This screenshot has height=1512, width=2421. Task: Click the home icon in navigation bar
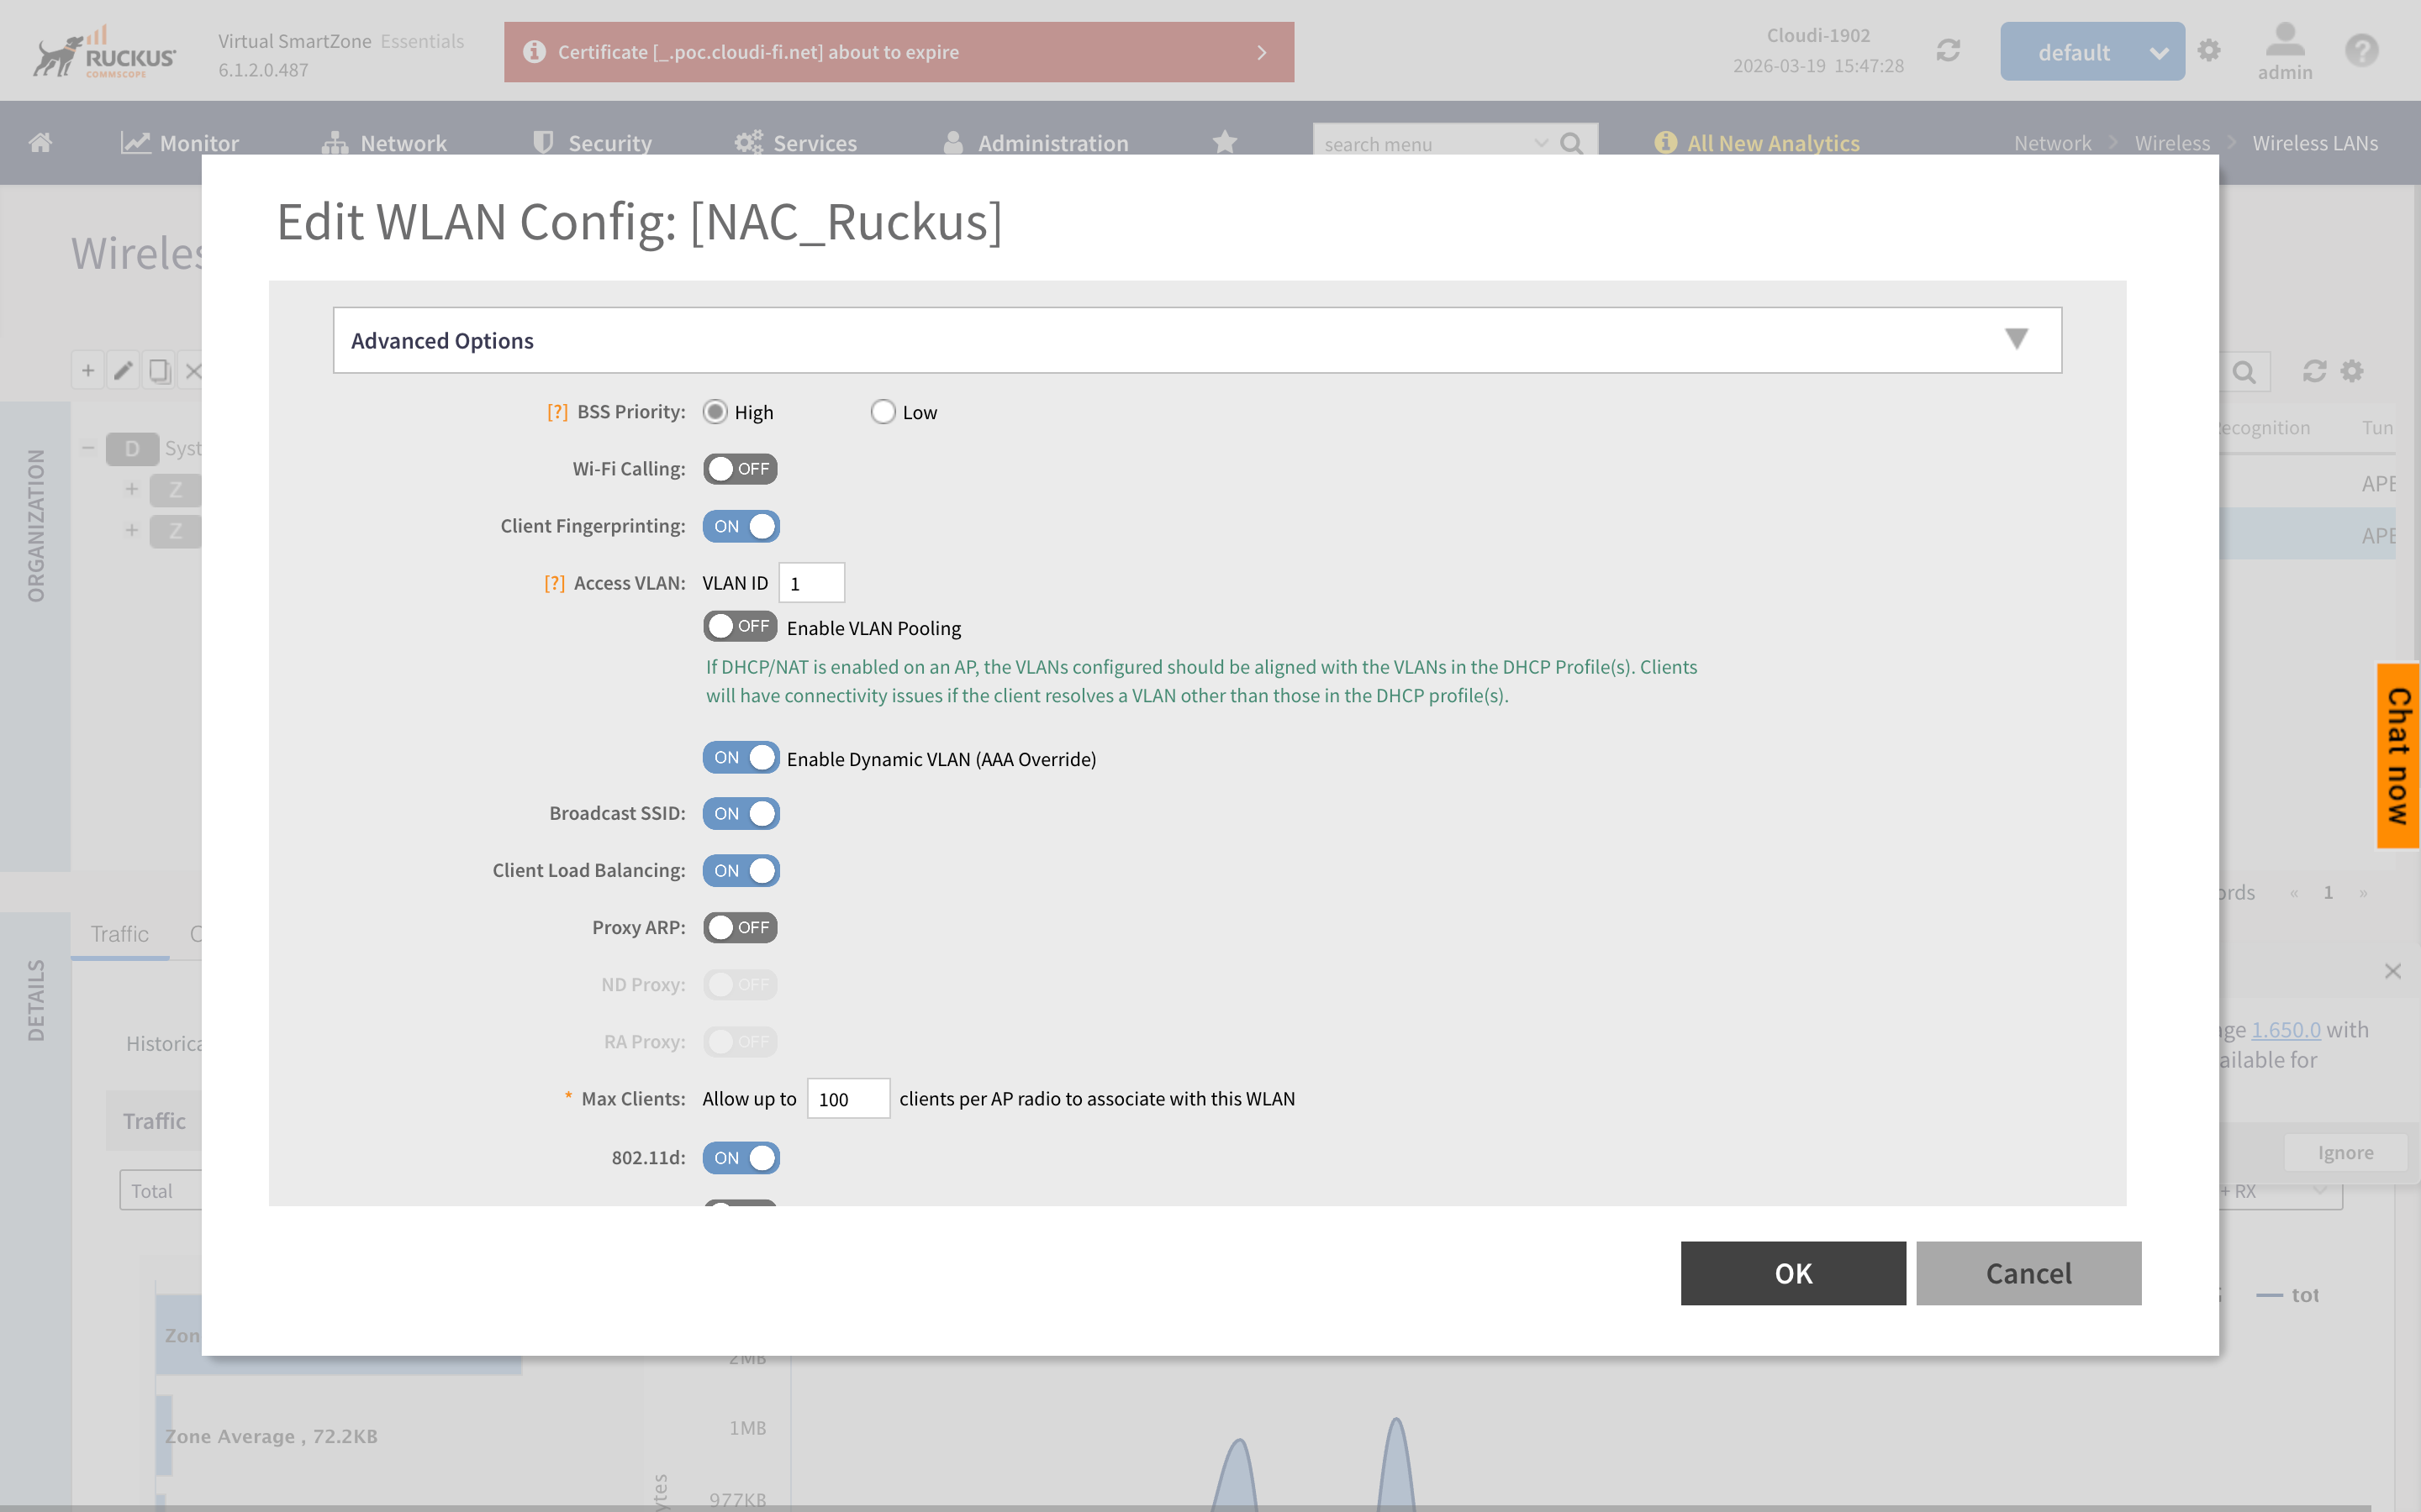[40, 143]
